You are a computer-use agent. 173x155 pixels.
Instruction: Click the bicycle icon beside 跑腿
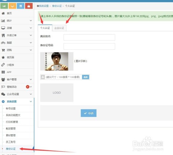(3, 43)
